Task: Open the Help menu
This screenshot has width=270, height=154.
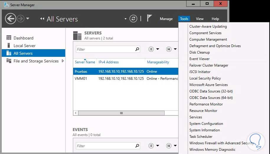Action: pyautogui.click(x=215, y=19)
